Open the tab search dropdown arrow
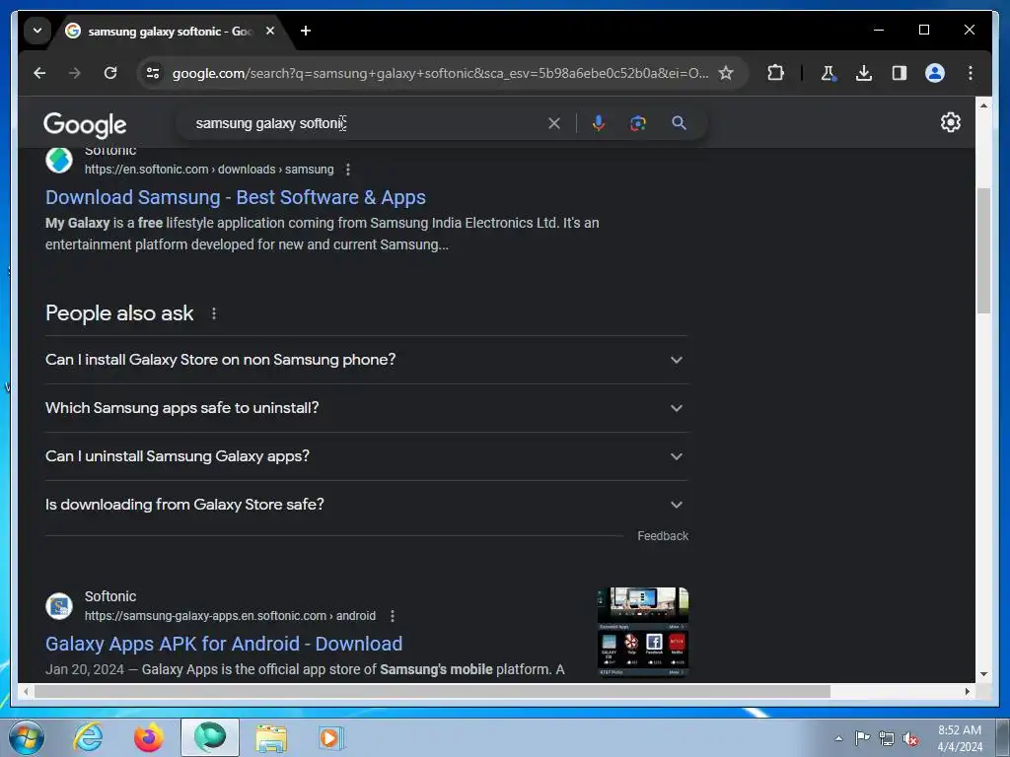1010x757 pixels. (37, 31)
